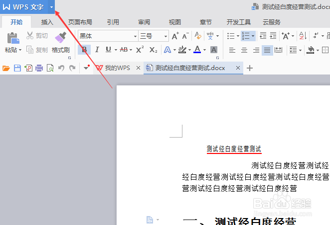This screenshot has width=330, height=225.
Task: Click the redo arrow icon
Action: 72,68
